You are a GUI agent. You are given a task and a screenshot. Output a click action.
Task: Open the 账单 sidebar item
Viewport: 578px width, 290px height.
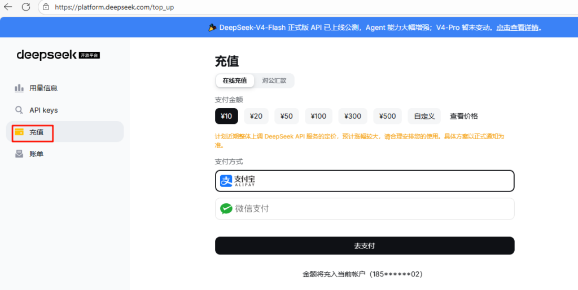(65, 154)
